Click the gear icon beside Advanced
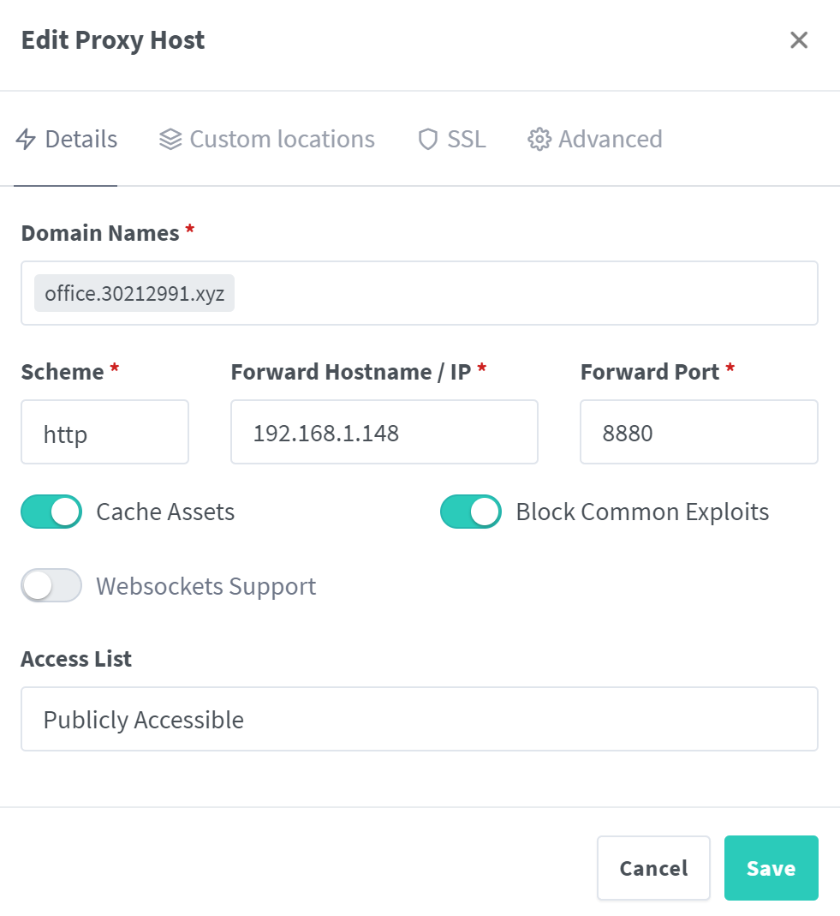Image resolution: width=840 pixels, height=916 pixels. [539, 139]
